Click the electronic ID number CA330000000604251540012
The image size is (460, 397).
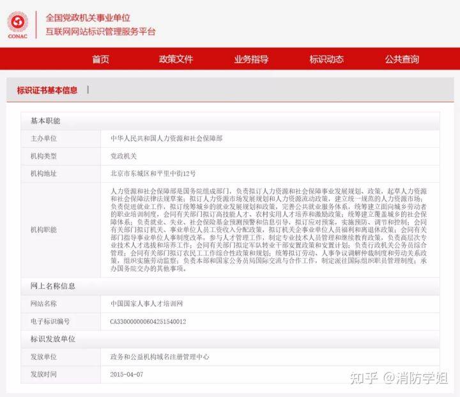[x=148, y=322]
